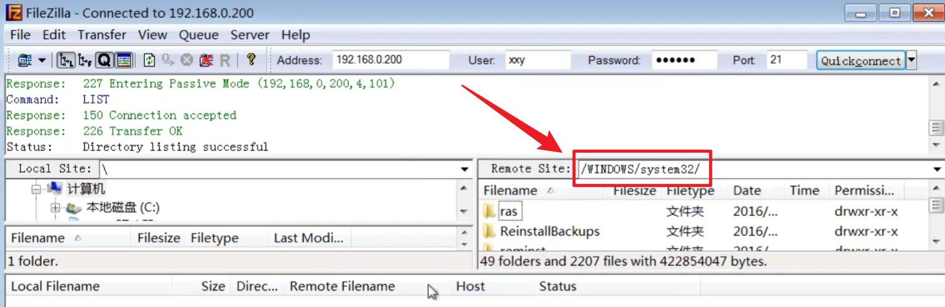Click the Cancel current operation icon
This screenshot has width=945, height=307.
[187, 61]
